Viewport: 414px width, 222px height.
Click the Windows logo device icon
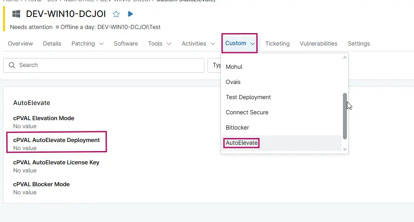coord(17,14)
